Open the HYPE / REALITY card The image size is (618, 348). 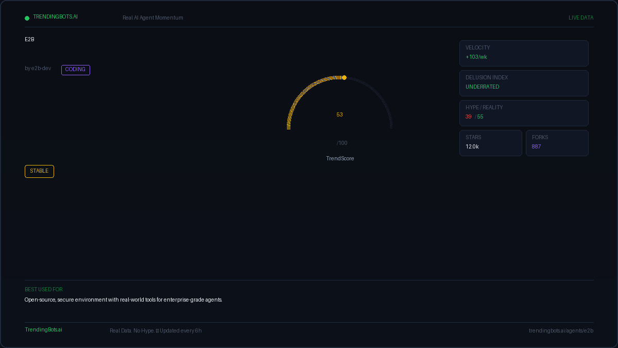click(x=524, y=113)
